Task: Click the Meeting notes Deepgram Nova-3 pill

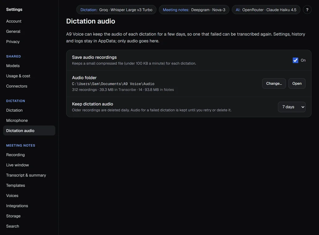Action: [194, 10]
